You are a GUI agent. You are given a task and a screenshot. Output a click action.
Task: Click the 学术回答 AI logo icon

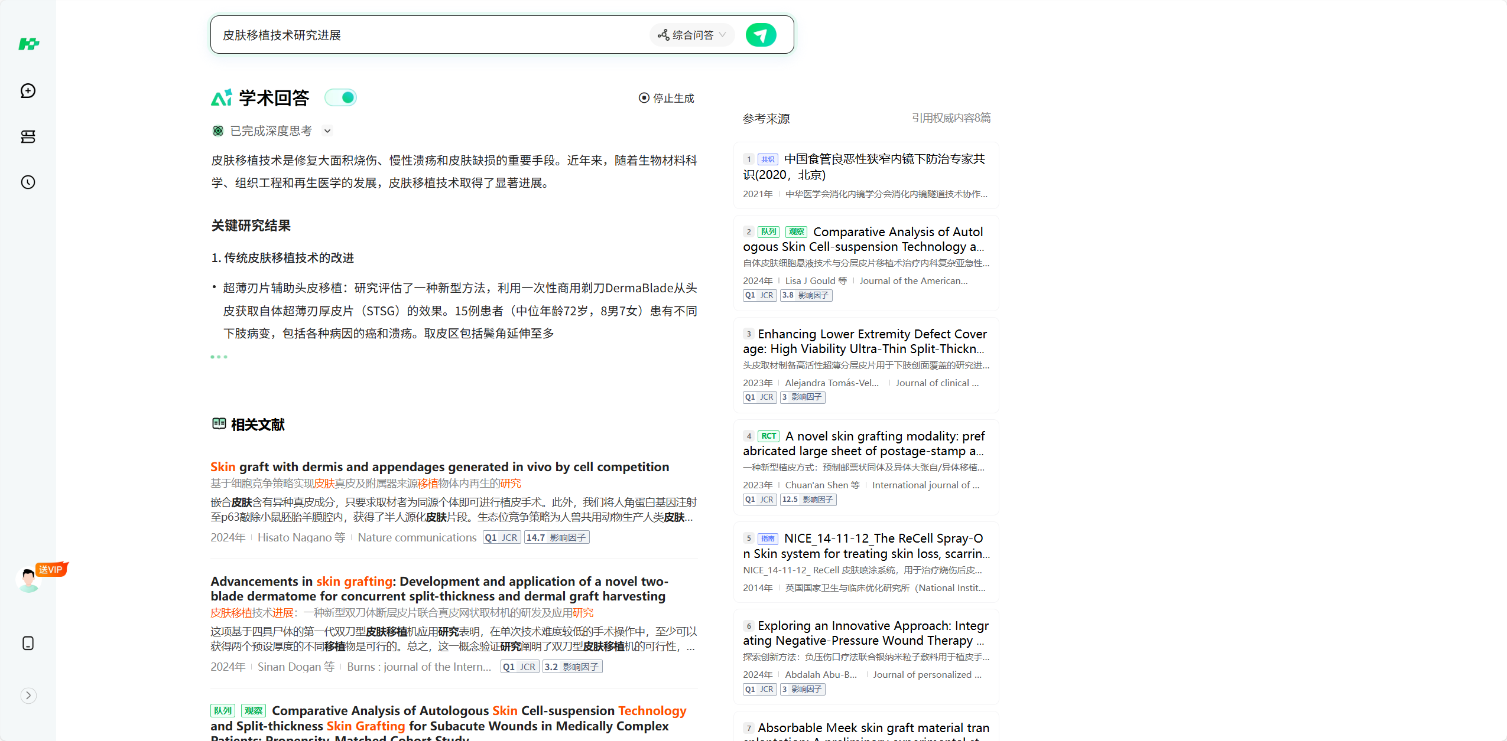pyautogui.click(x=222, y=97)
